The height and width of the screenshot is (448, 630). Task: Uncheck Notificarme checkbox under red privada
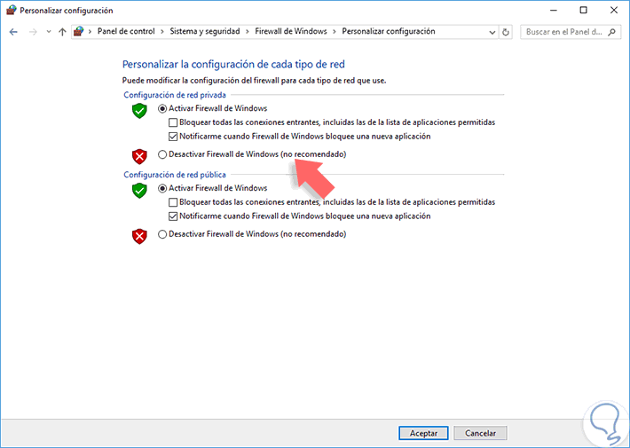coord(173,137)
